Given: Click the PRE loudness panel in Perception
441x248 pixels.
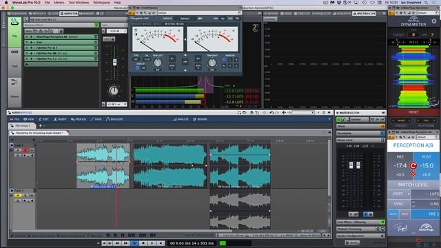Looking at the screenshot, I should point(400,166).
